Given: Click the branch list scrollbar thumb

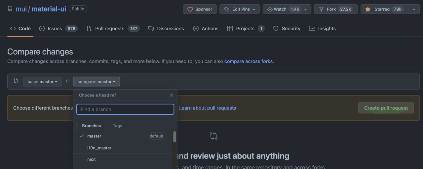Looking at the screenshot, I should tap(174, 137).
